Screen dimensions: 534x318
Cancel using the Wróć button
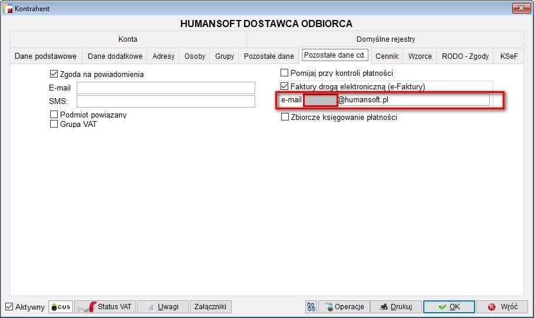pyautogui.click(x=502, y=307)
